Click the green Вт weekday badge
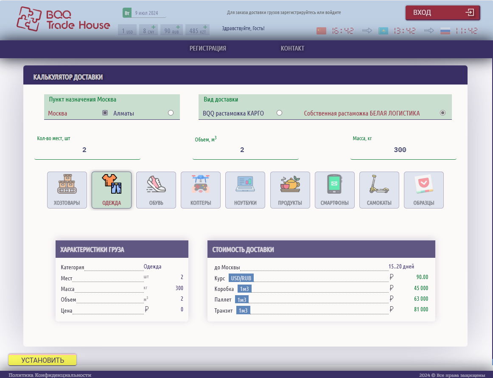The image size is (493, 378). [127, 13]
